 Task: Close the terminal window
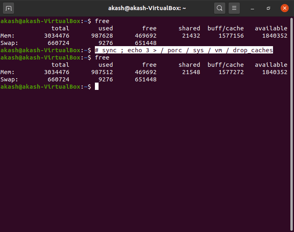coord(284,8)
